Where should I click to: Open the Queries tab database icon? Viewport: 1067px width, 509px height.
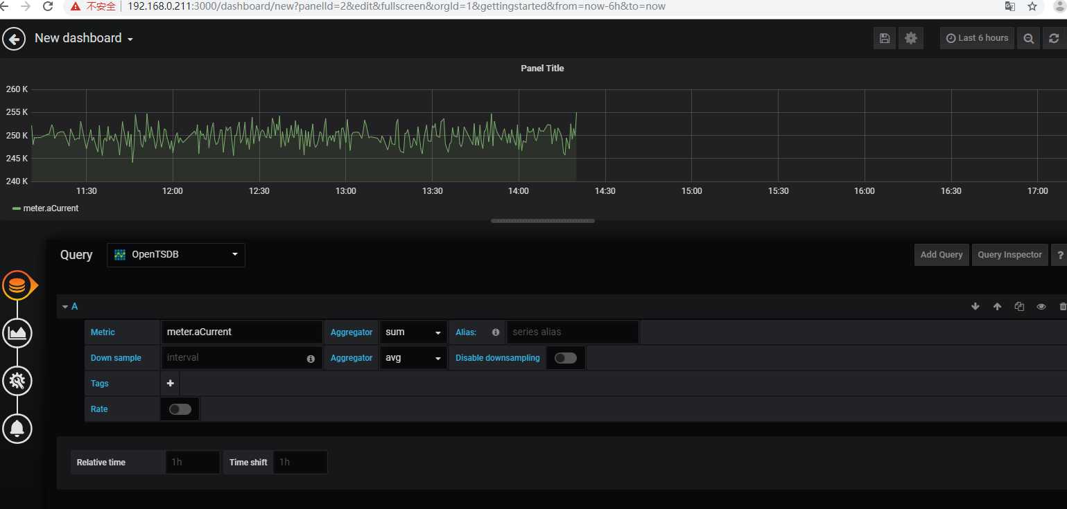(17, 285)
